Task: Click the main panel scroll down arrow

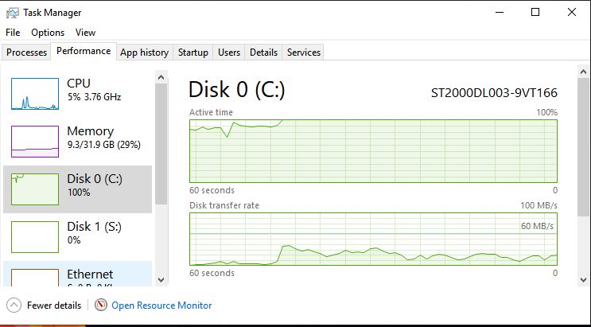Action: [x=584, y=280]
